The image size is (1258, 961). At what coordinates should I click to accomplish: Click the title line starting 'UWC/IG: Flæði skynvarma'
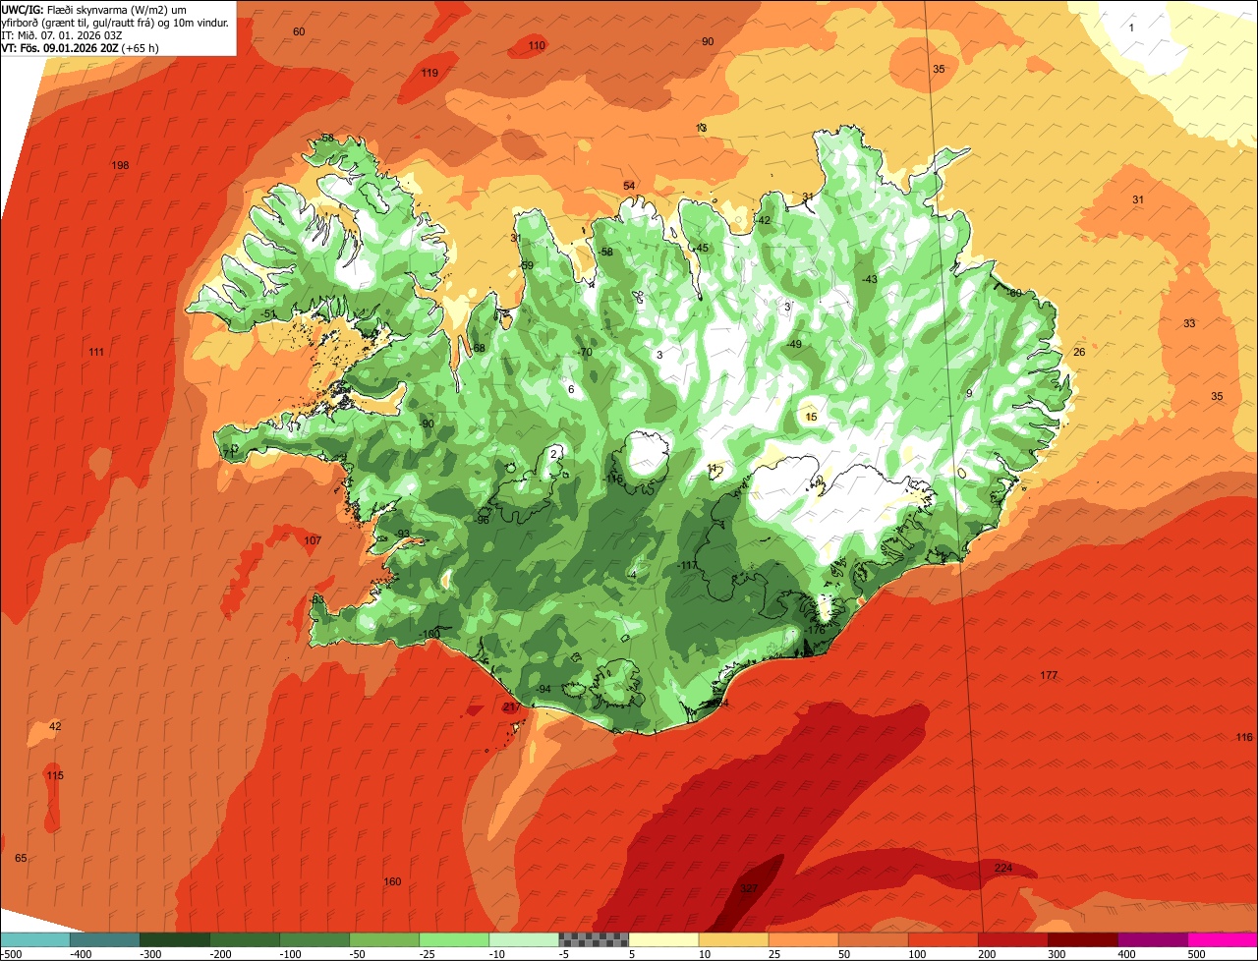[94, 9]
